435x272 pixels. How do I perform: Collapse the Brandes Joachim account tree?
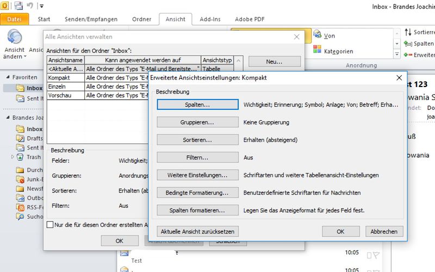pos(8,118)
